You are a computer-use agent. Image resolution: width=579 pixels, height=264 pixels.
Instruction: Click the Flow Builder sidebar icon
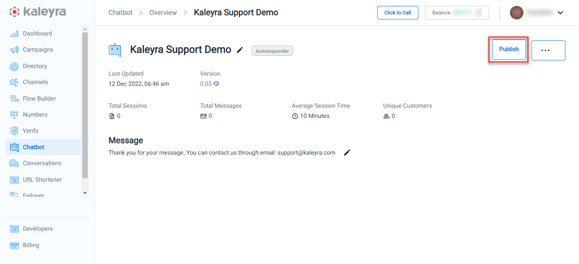(x=14, y=98)
